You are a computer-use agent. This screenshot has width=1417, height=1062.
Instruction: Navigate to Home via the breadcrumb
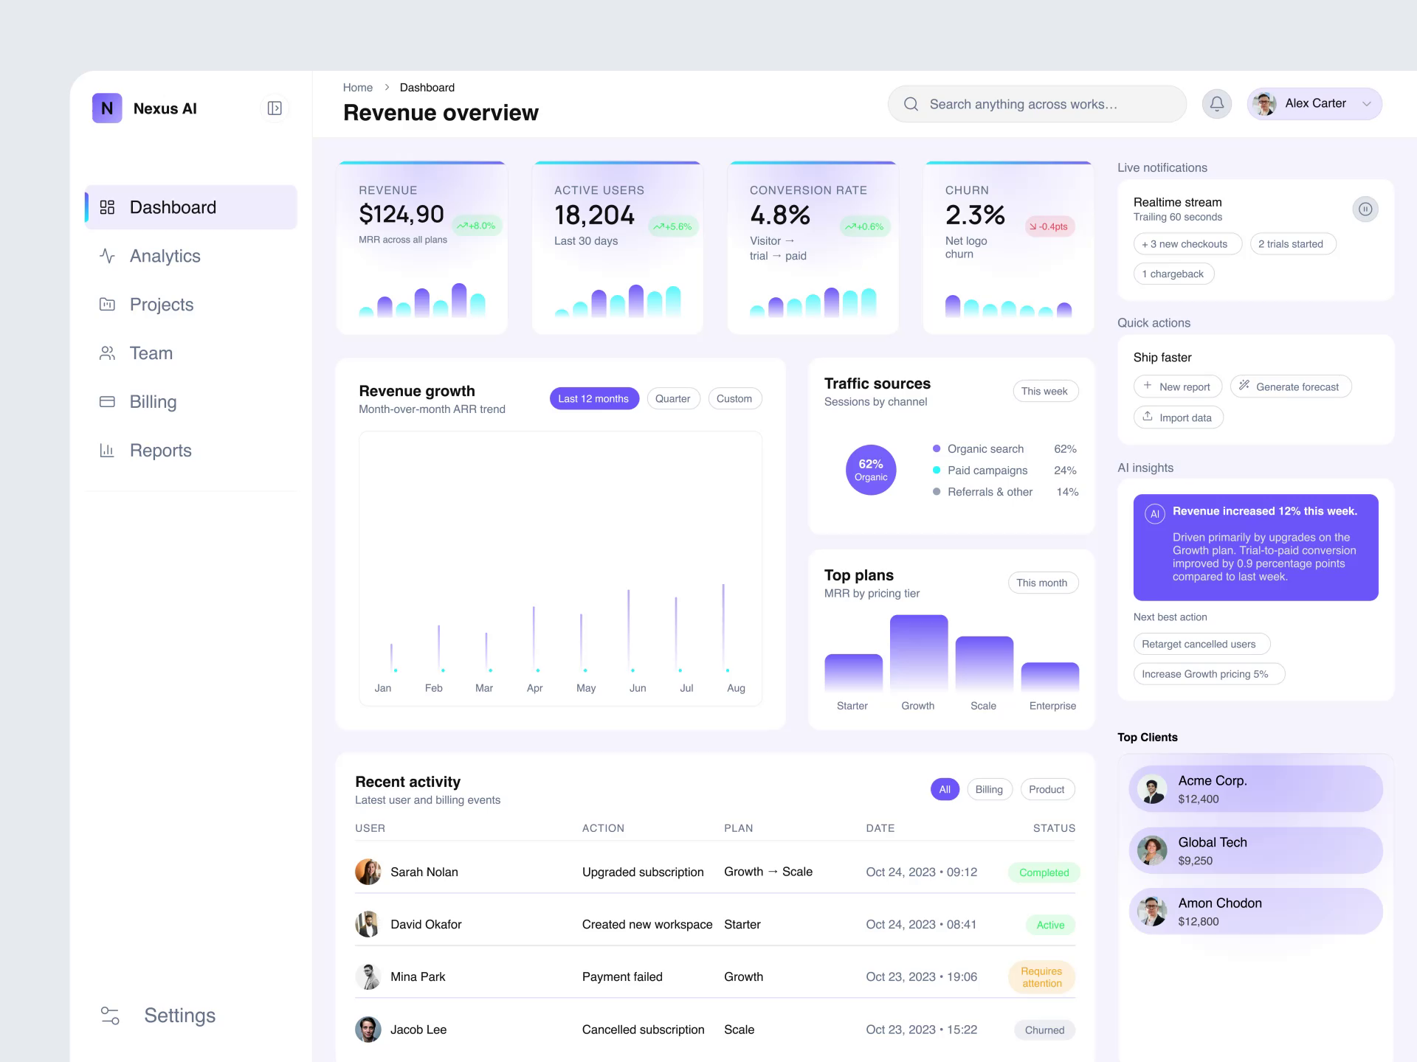pos(358,87)
